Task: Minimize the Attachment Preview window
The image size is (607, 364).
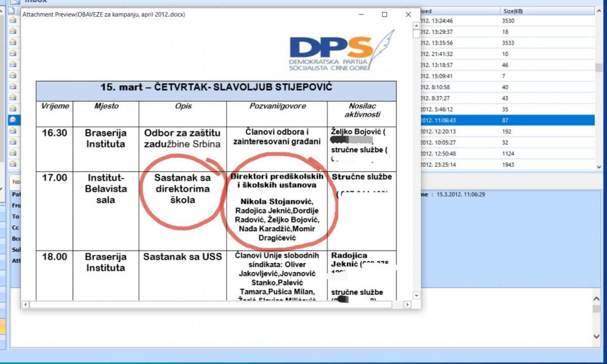Action: coord(361,15)
